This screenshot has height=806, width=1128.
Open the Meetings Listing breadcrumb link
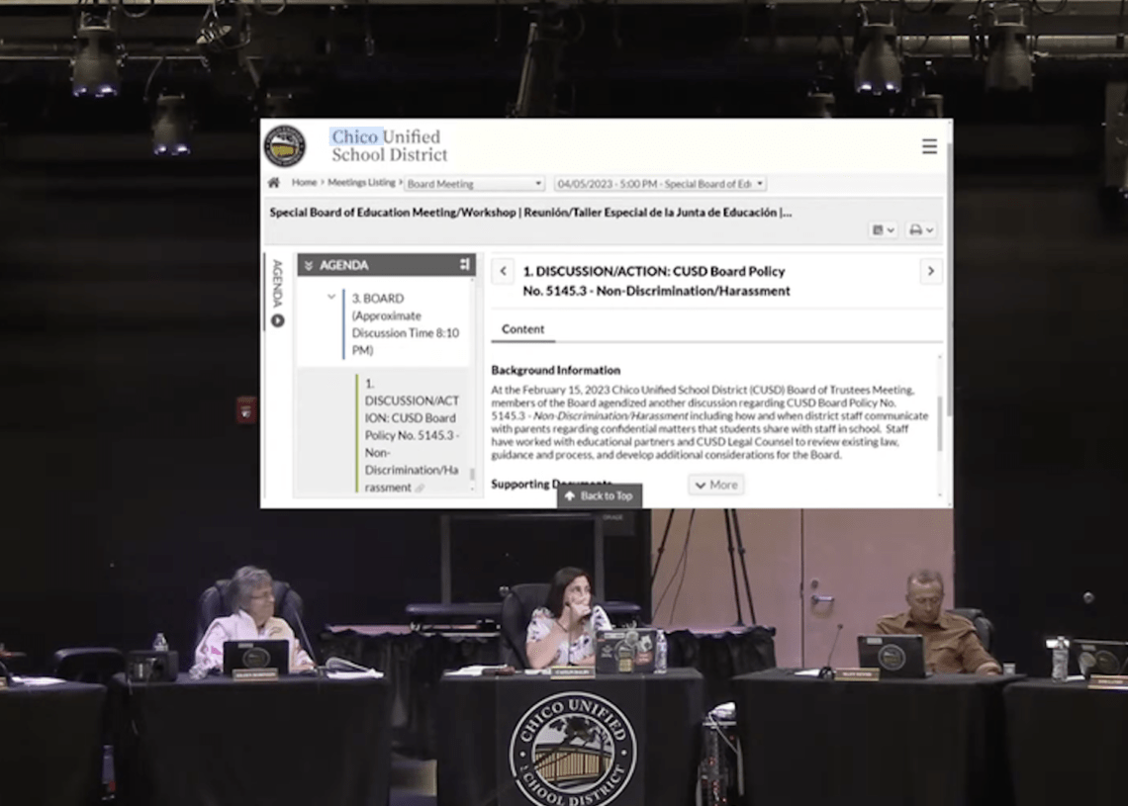361,183
